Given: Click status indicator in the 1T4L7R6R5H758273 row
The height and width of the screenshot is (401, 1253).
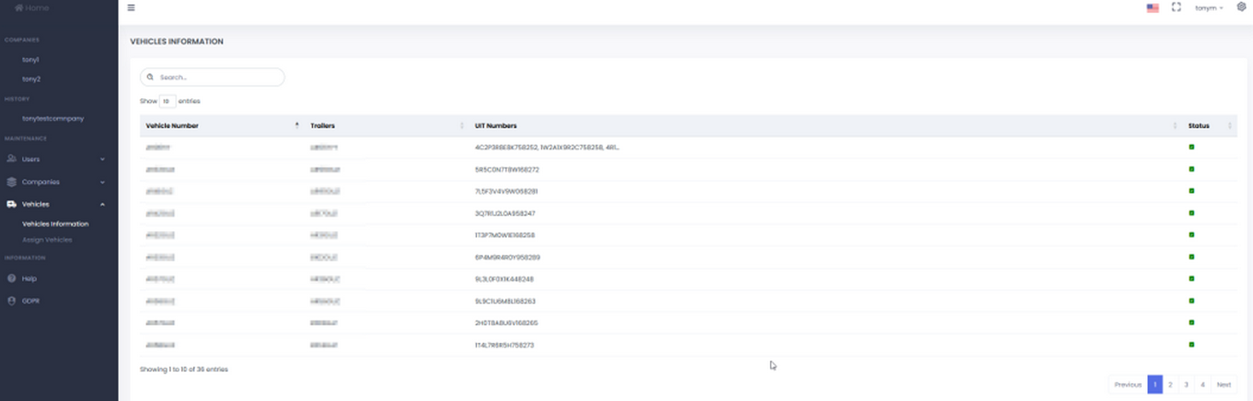Looking at the screenshot, I should [1191, 345].
